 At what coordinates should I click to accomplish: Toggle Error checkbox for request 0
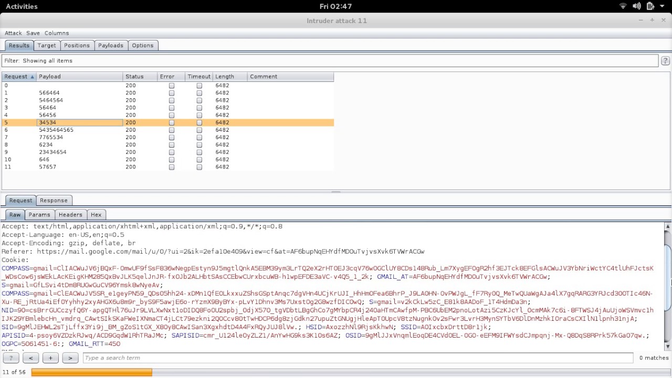(x=171, y=86)
